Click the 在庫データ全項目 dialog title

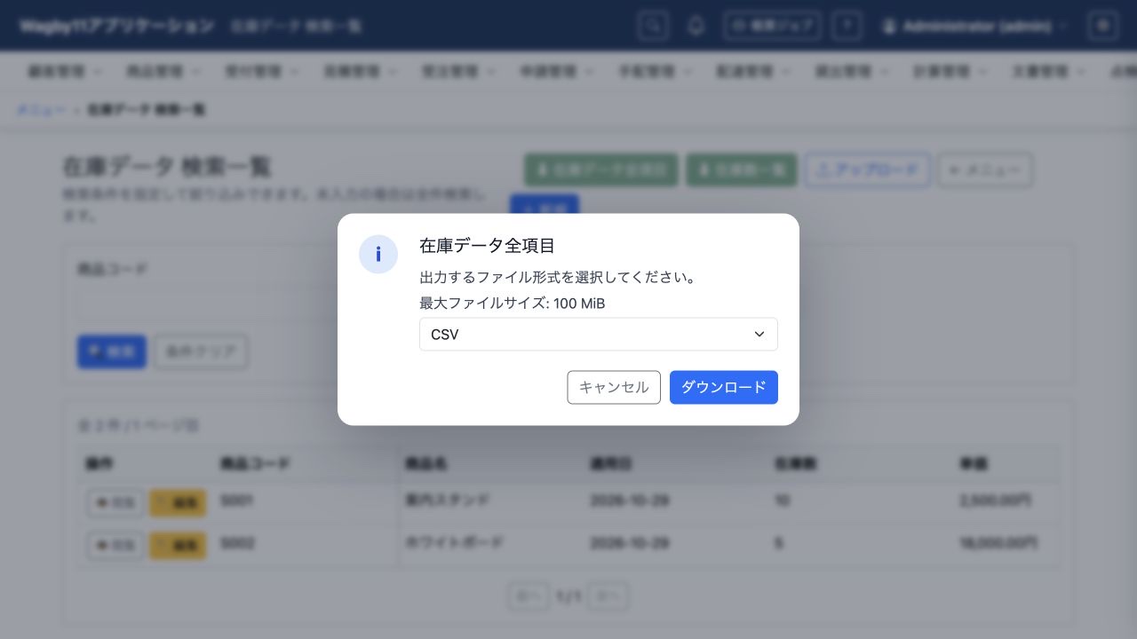pyautogui.click(x=487, y=246)
